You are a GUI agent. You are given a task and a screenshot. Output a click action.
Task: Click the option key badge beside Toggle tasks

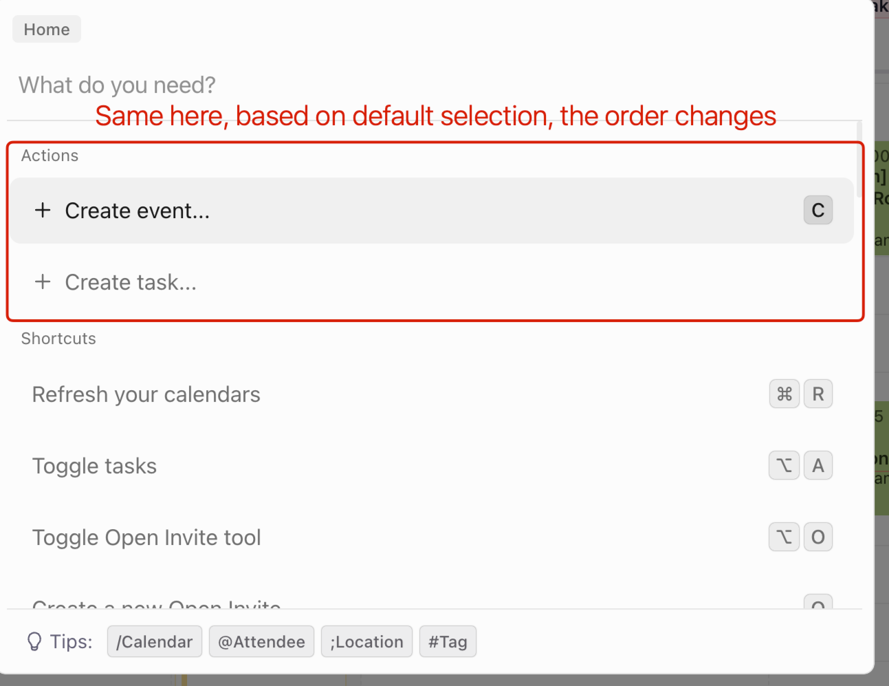coord(784,466)
